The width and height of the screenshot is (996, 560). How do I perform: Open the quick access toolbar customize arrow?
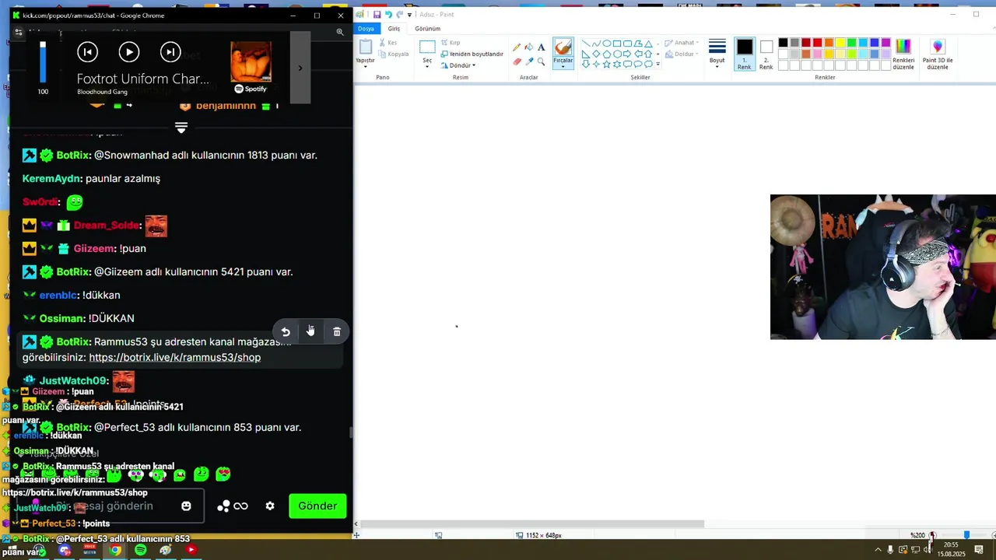tap(410, 14)
